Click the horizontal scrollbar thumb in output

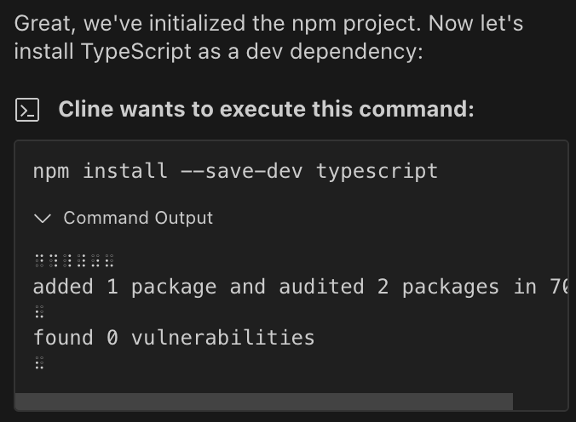point(264,402)
